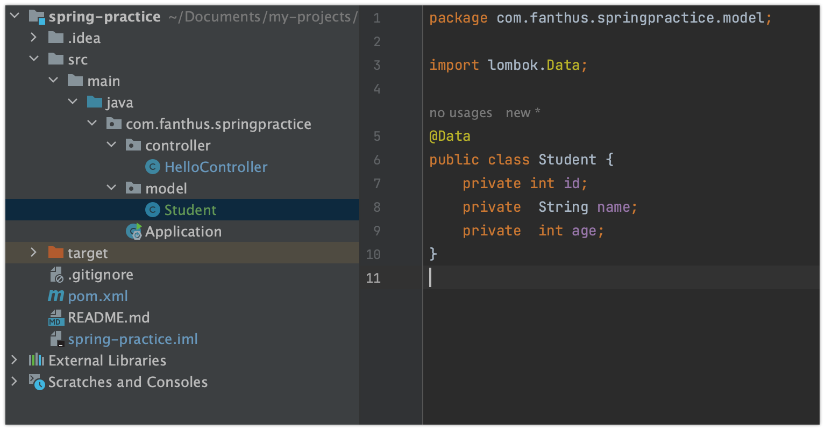Screen dimensions: 825x430
Task: Collapse the model package chevron
Action: tap(111, 188)
